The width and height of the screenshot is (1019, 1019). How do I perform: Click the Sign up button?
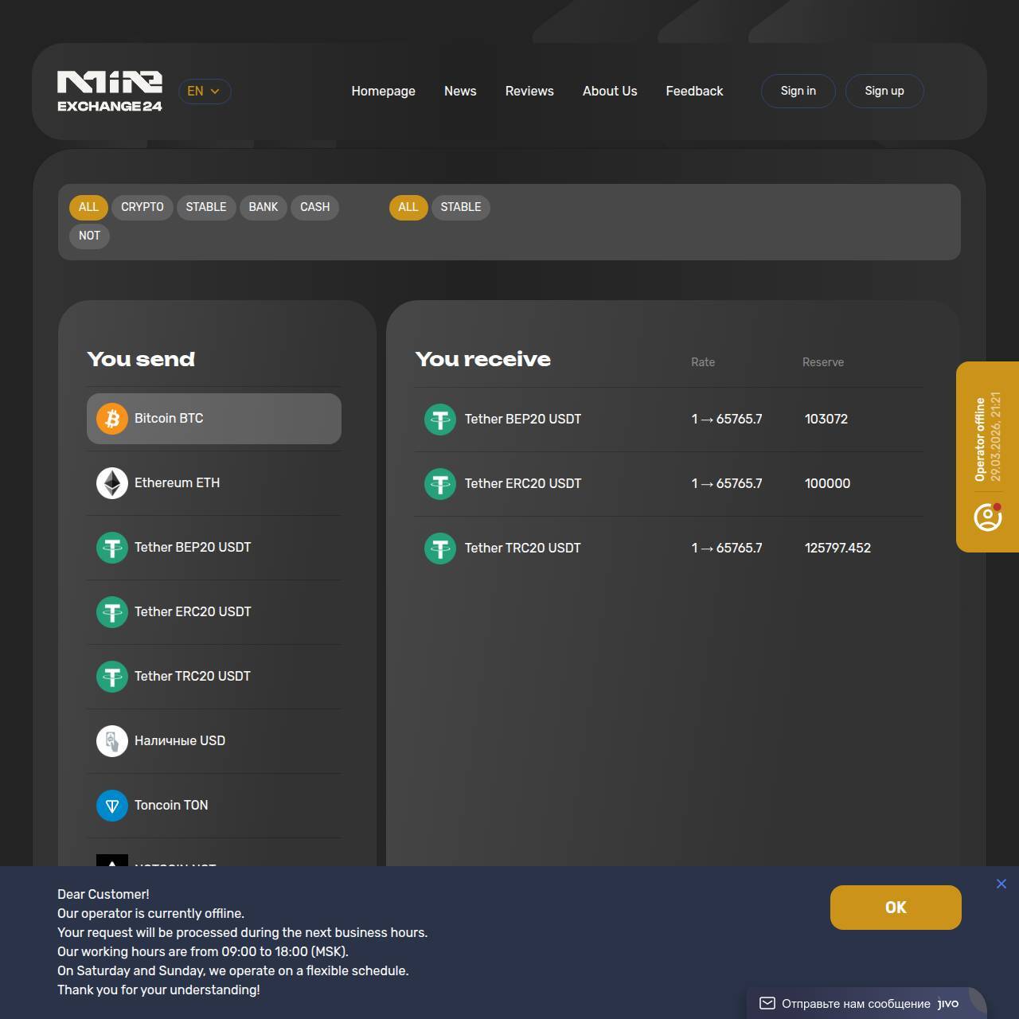point(884,91)
